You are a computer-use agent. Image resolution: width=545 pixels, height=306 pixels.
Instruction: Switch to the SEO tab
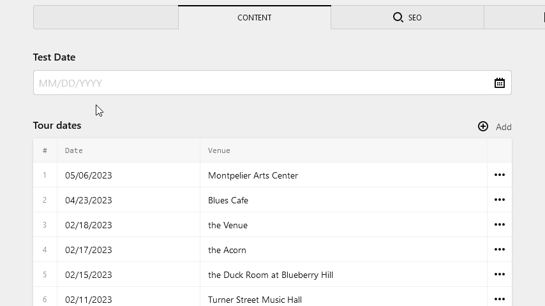tap(407, 17)
